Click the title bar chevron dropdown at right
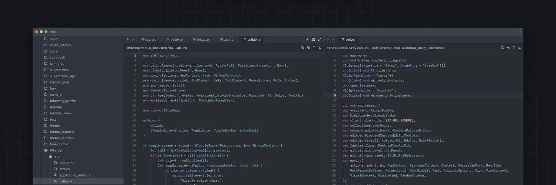Image resolution: width=556 pixels, height=185 pixels. 520,32
